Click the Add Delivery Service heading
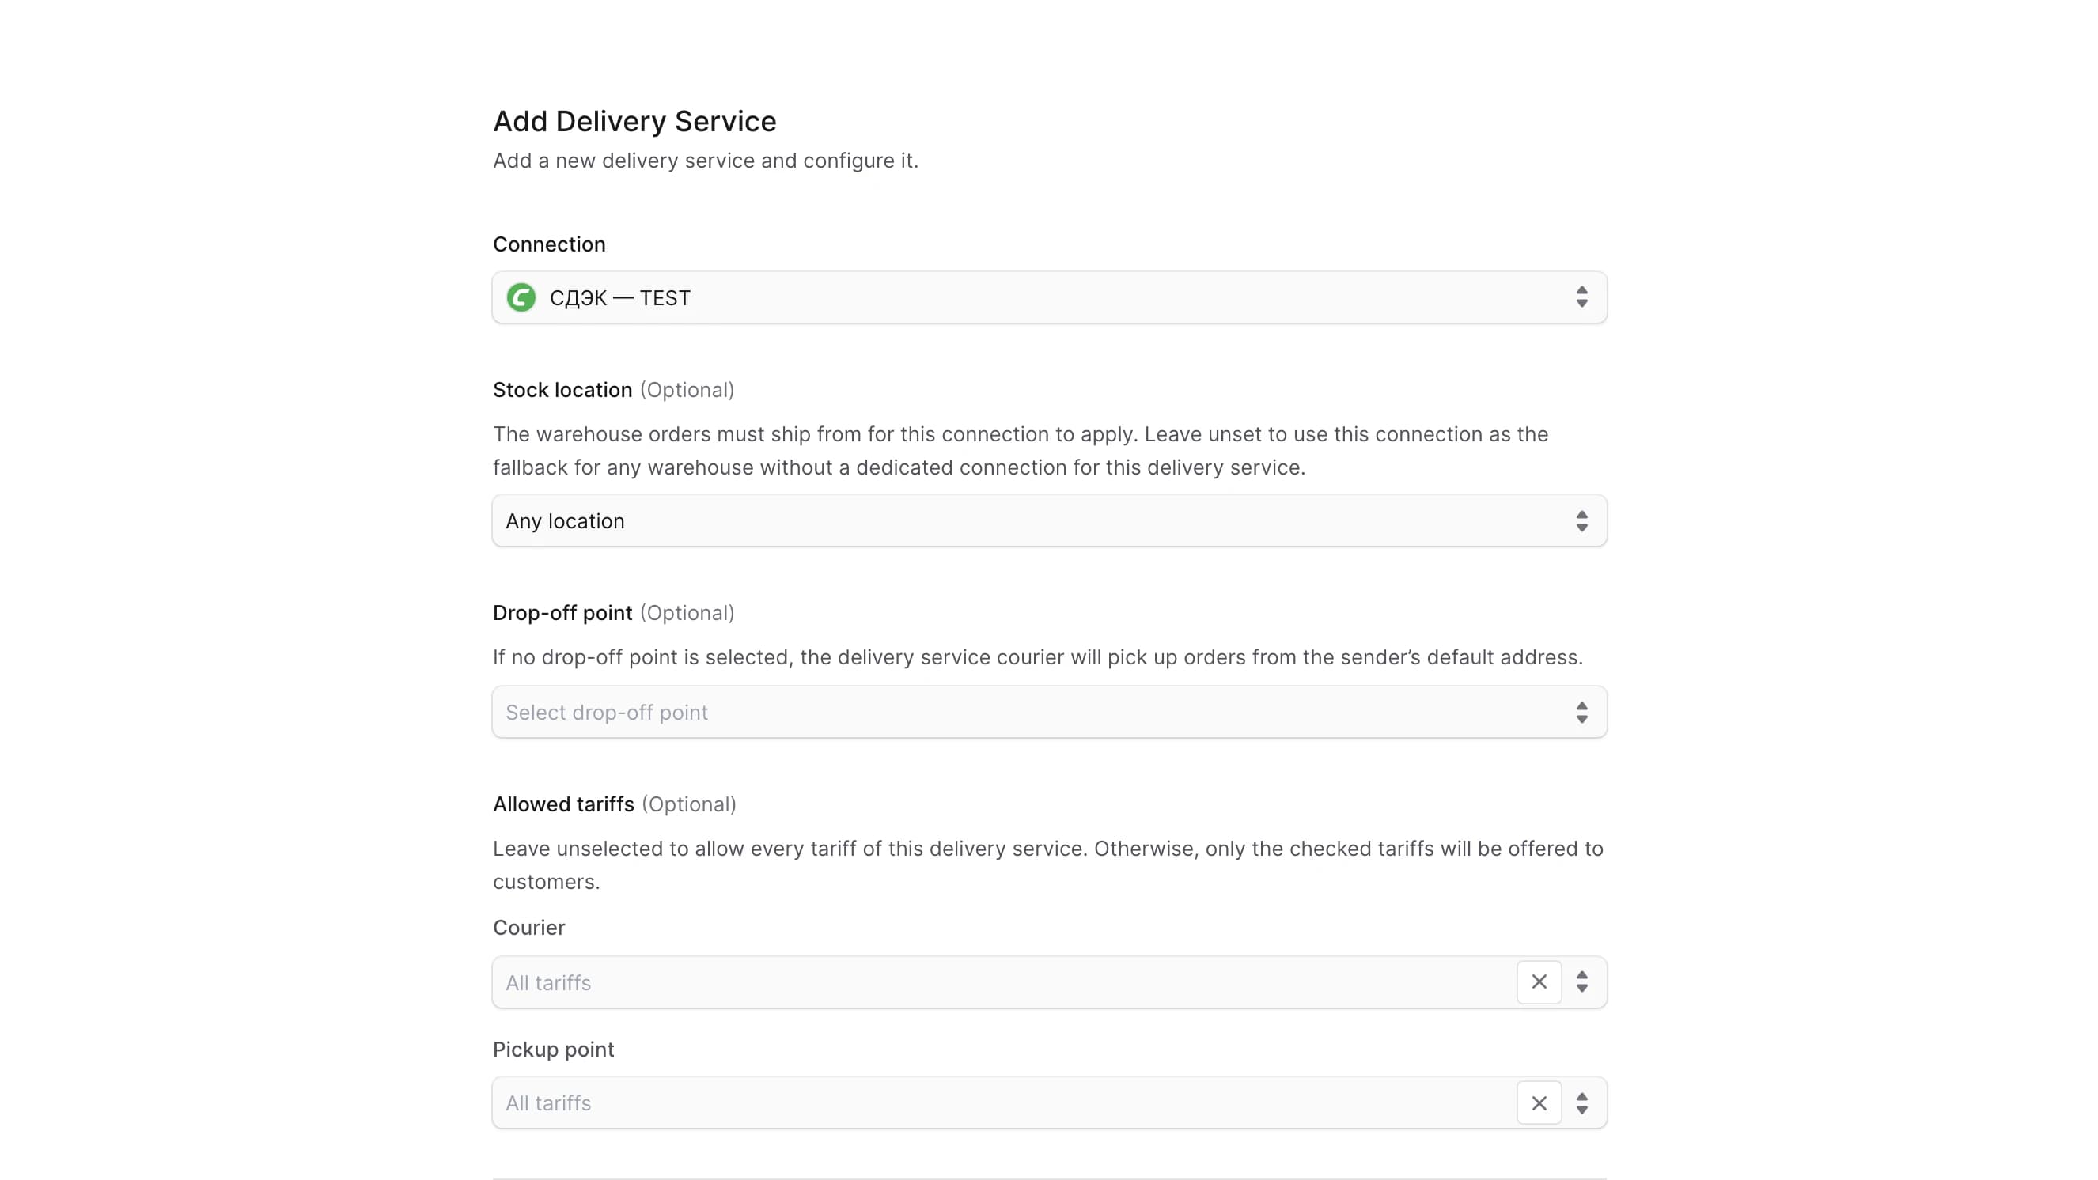 click(634, 121)
